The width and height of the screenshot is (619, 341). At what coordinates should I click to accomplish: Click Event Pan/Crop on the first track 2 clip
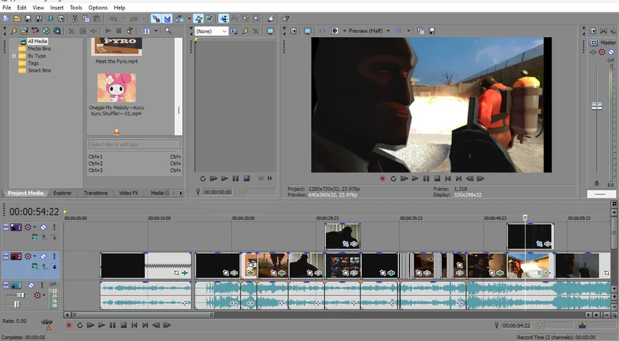point(177,273)
